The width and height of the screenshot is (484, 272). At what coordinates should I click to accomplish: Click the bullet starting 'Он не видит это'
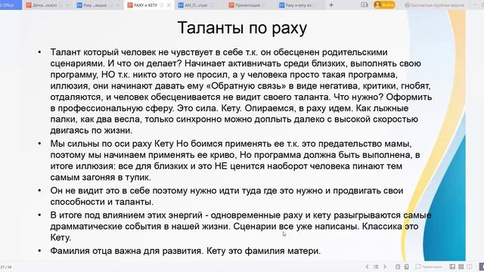tap(227, 196)
